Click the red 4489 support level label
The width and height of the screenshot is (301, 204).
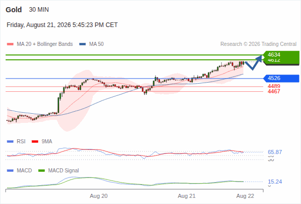274,86
